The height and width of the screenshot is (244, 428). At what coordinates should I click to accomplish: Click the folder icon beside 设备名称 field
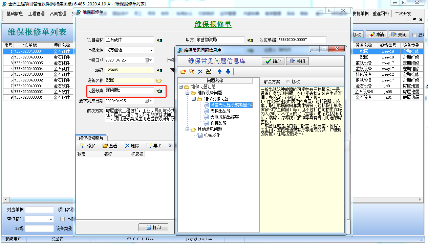[159, 81]
